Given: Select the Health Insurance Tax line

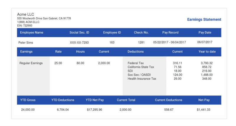Looking at the screenshot, I should [x=142, y=79].
